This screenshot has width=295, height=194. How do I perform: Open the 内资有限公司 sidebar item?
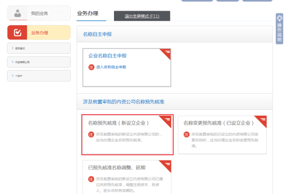pos(39,62)
